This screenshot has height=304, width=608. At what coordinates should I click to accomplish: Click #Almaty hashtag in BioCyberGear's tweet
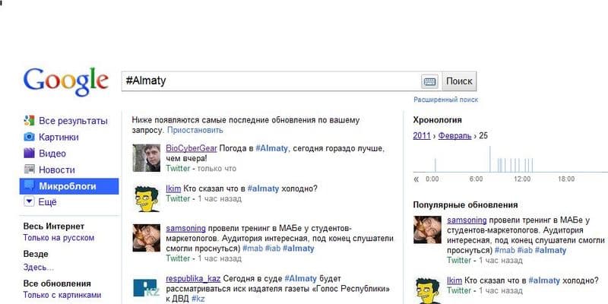[272, 148]
